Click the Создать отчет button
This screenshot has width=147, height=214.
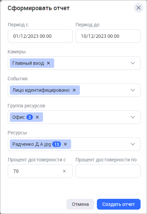[119, 204]
